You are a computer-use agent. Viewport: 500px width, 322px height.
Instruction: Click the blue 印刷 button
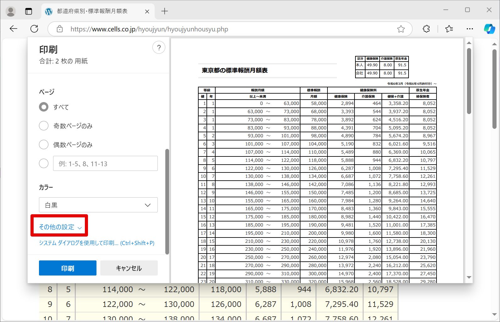click(x=68, y=268)
